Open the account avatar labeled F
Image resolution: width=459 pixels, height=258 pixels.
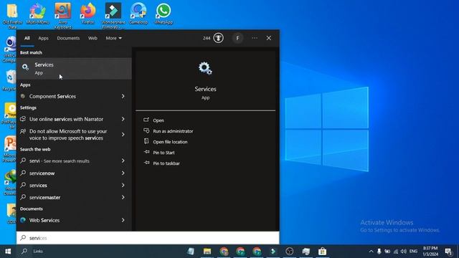237,38
